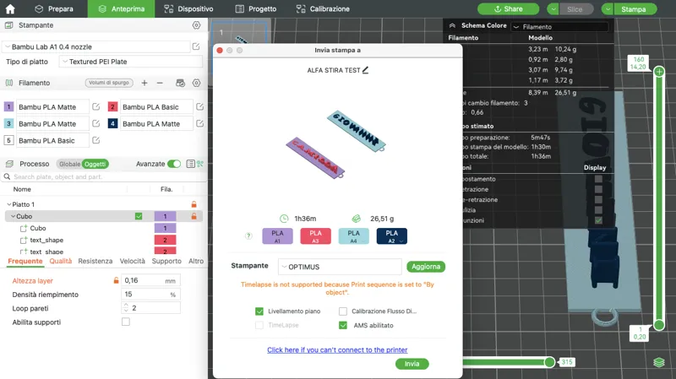676x379 pixels.
Task: Add a new filament with plus icon
Action: tap(144, 83)
